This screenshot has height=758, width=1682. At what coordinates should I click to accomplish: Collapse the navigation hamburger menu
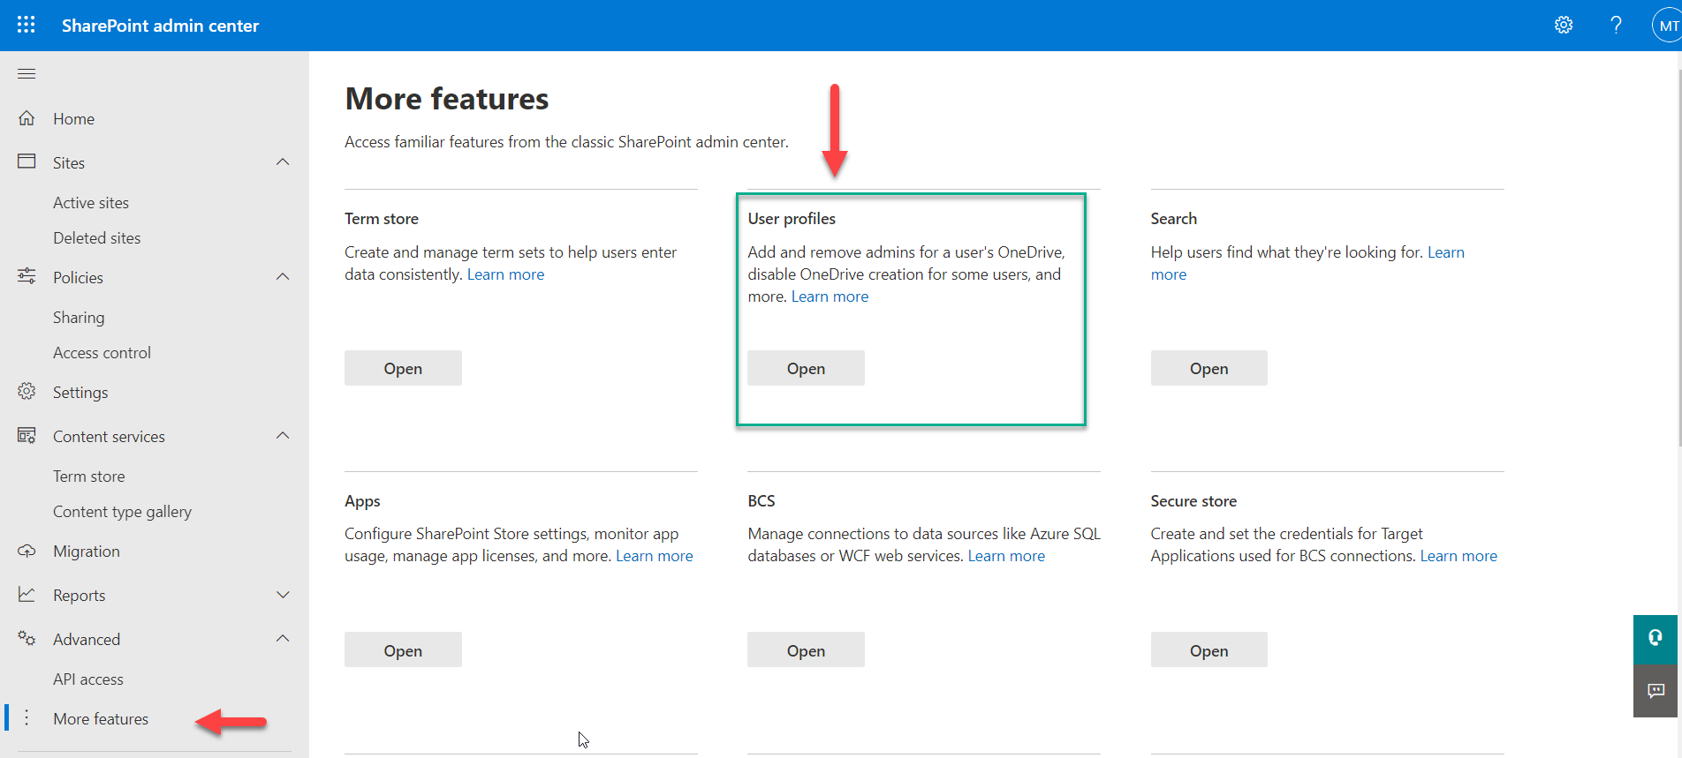coord(27,73)
